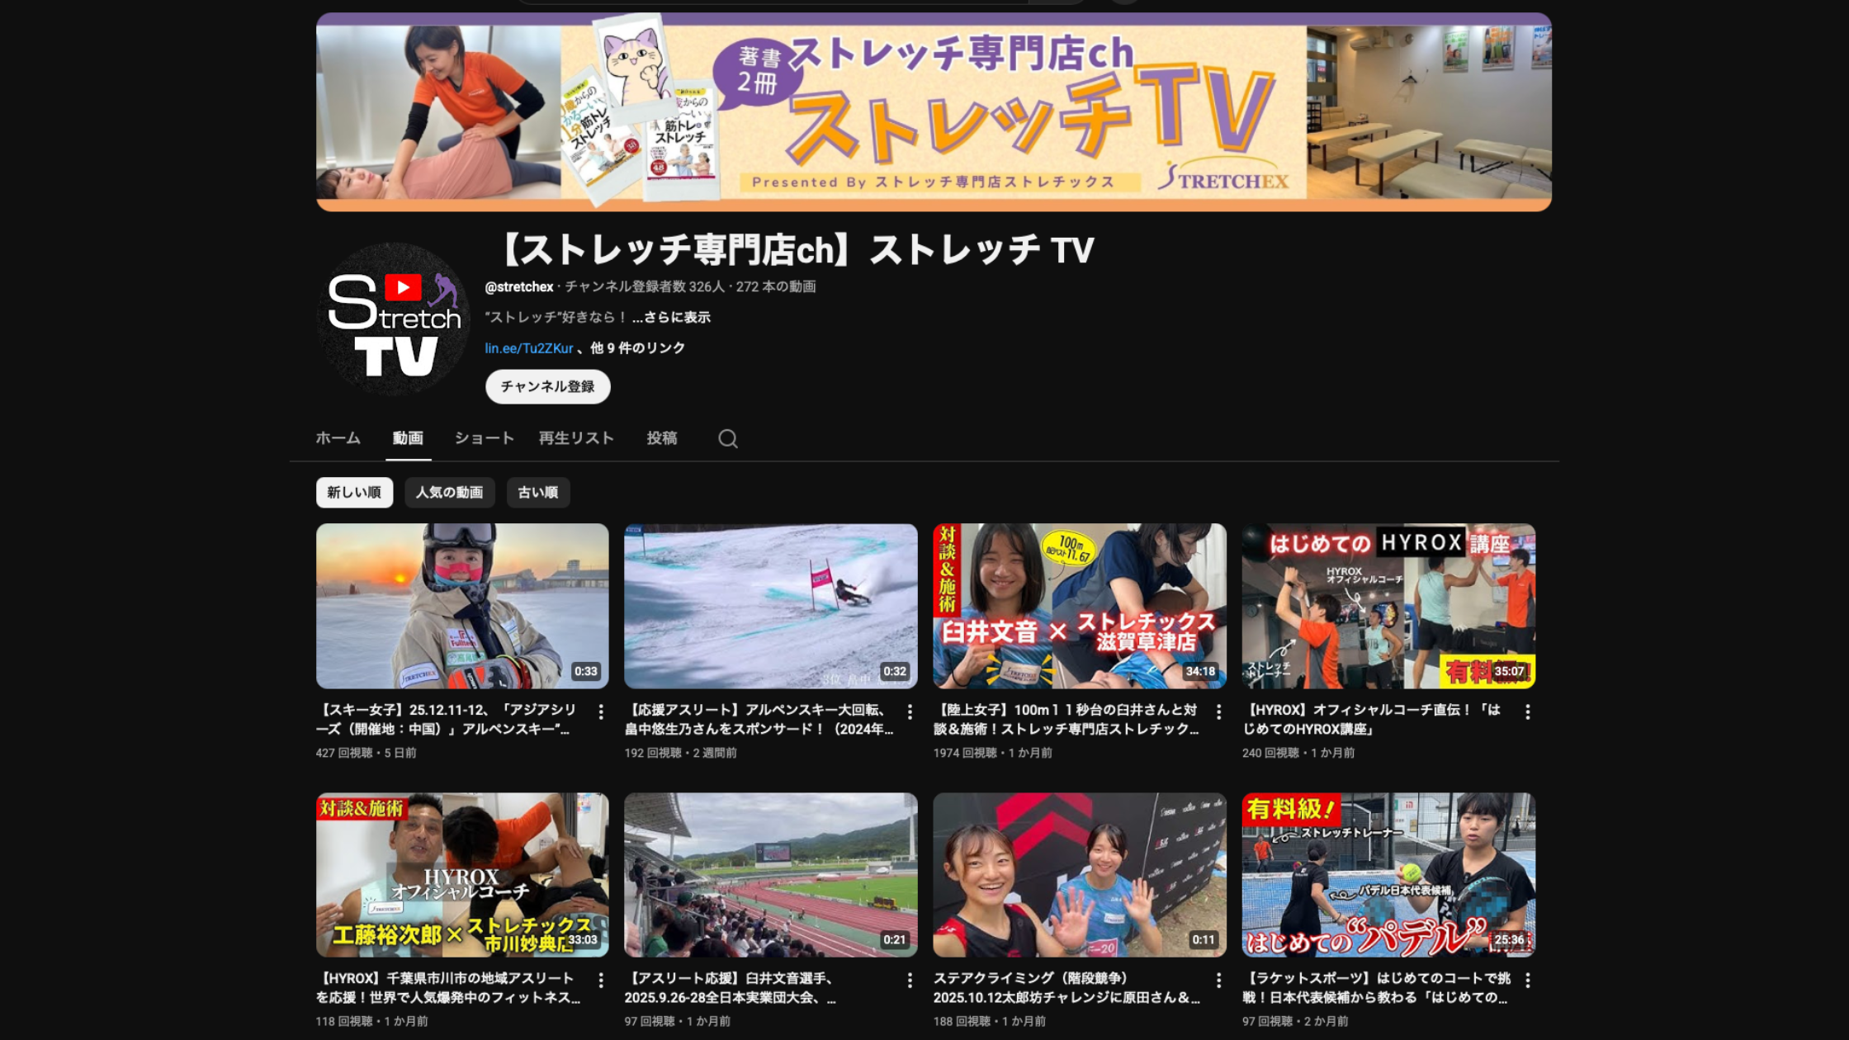Sort by 人気の動画 chip

(449, 493)
